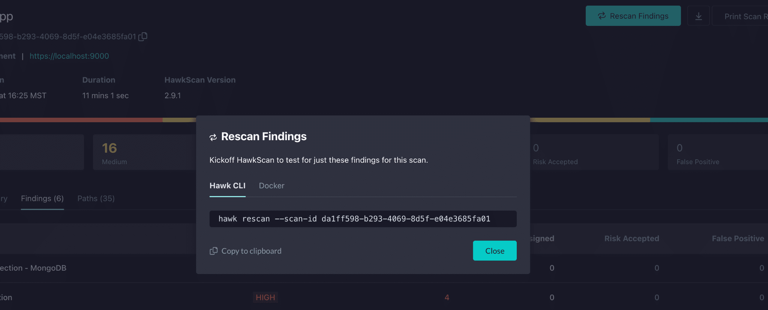Select the Hawk CLI tab
Screen dimensions: 768x310
point(227,186)
